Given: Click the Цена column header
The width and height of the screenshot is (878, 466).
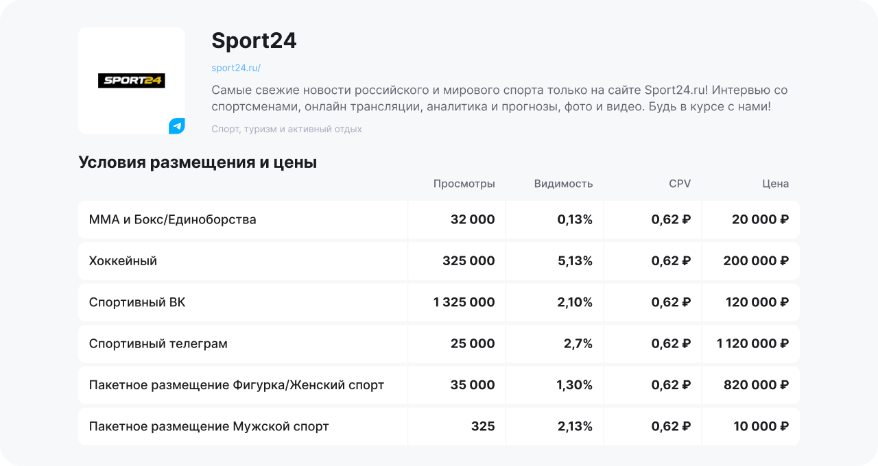Looking at the screenshot, I should [x=775, y=184].
